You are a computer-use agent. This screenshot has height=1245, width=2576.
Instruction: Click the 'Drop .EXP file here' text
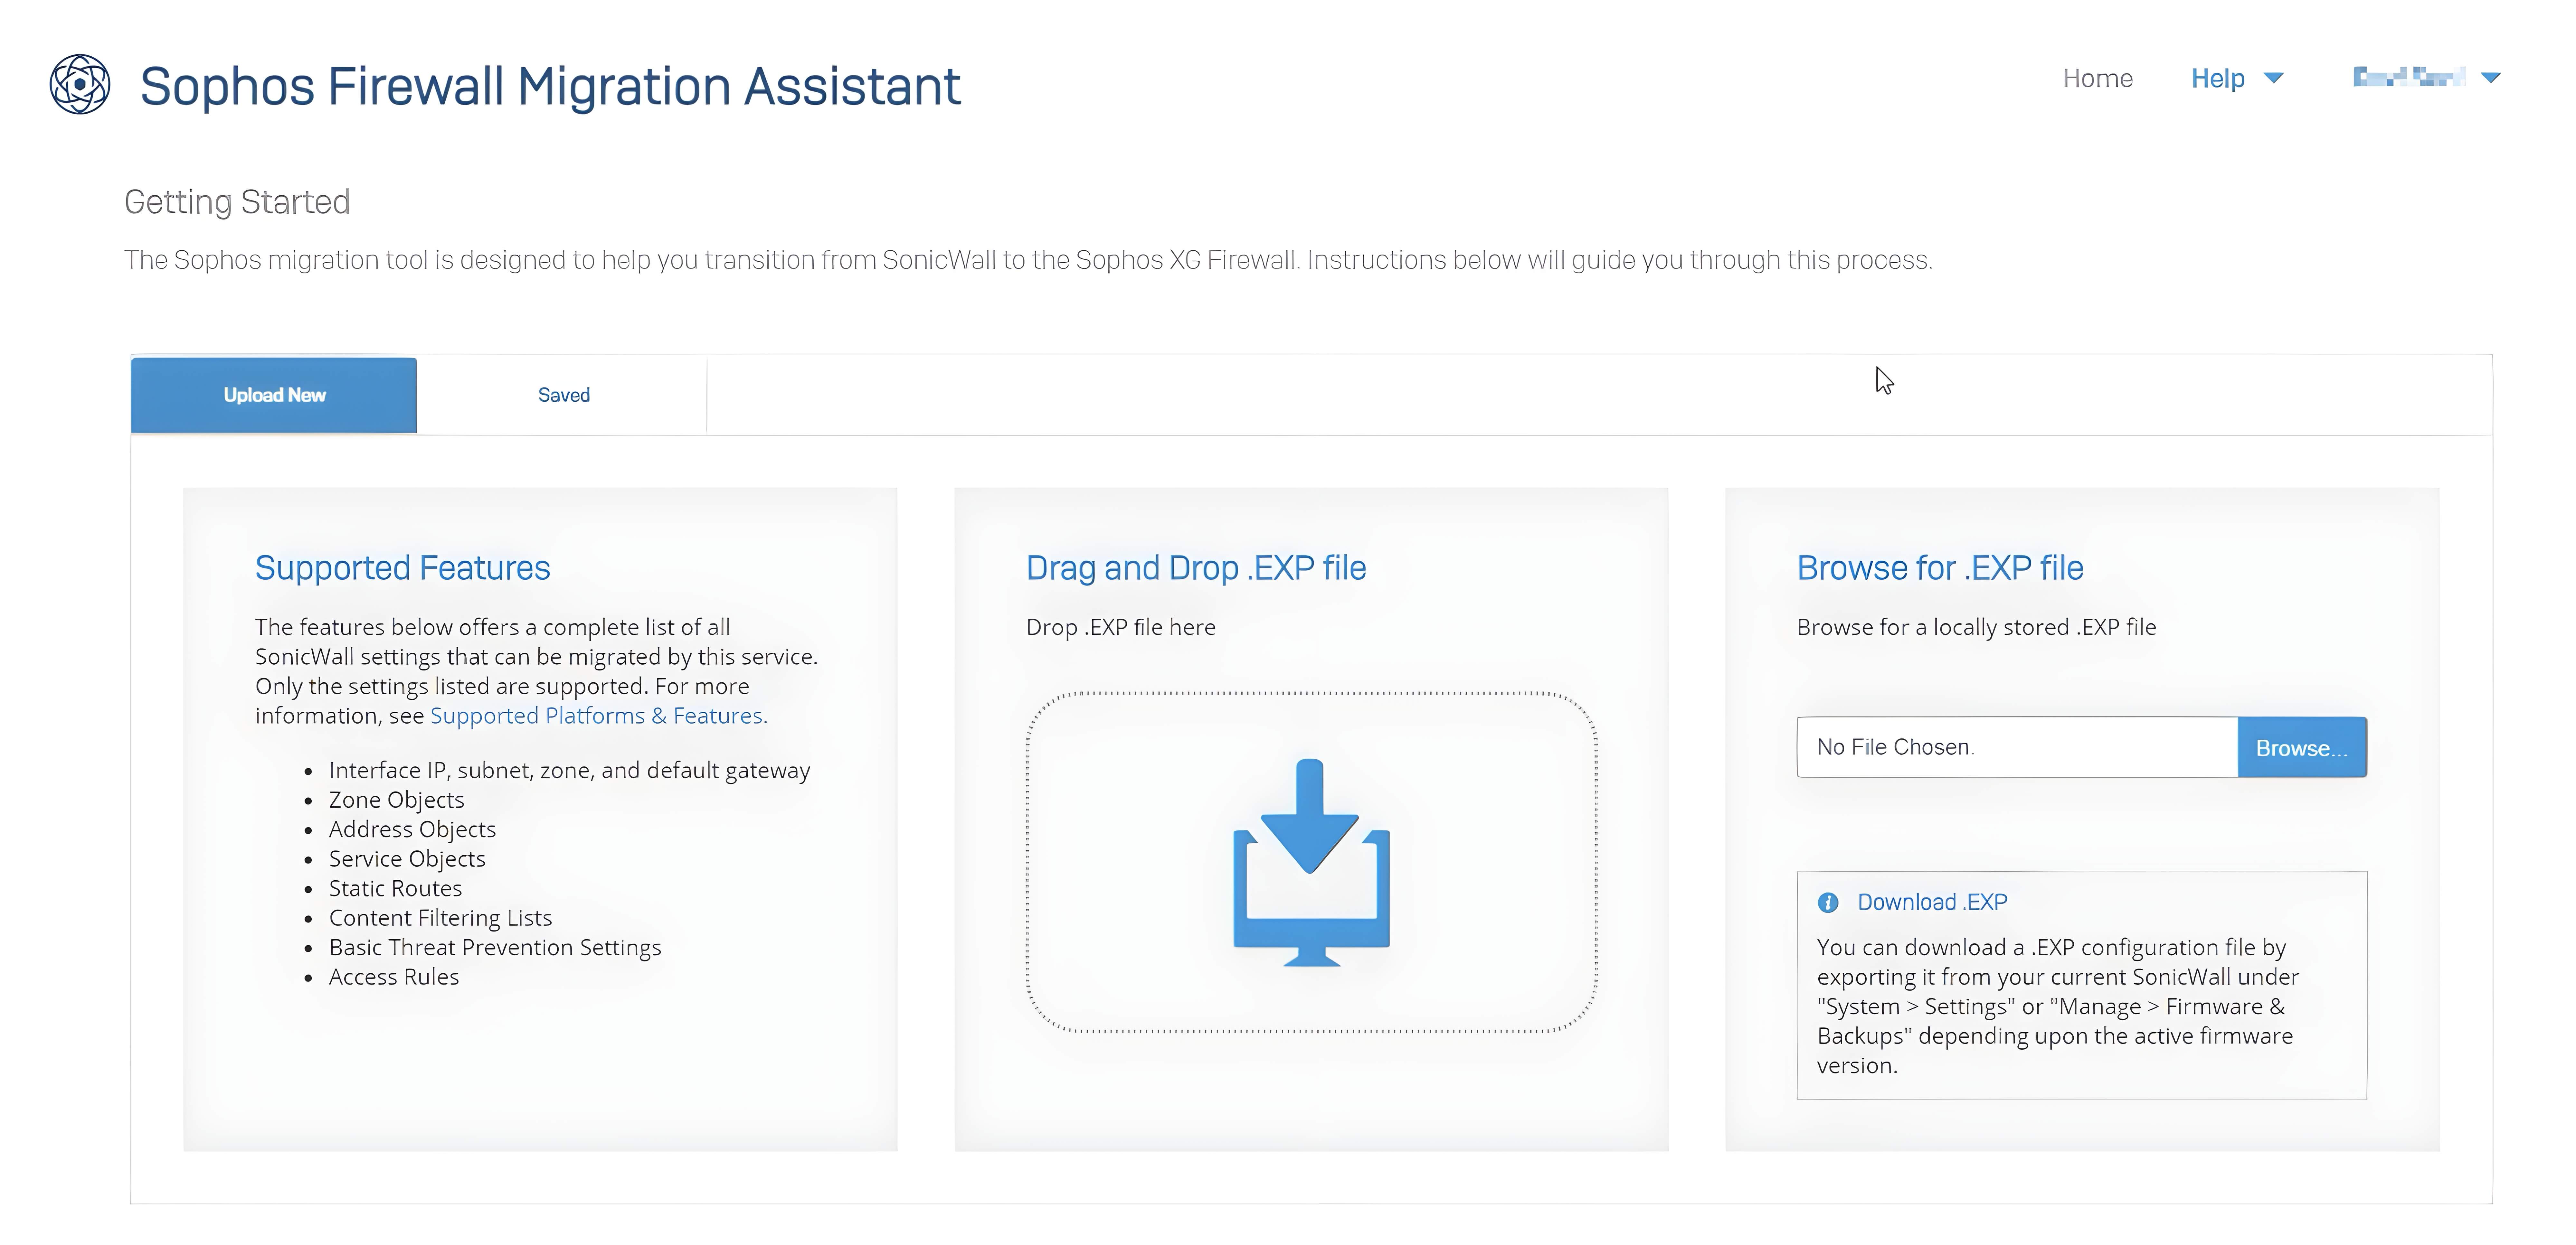1120,627
